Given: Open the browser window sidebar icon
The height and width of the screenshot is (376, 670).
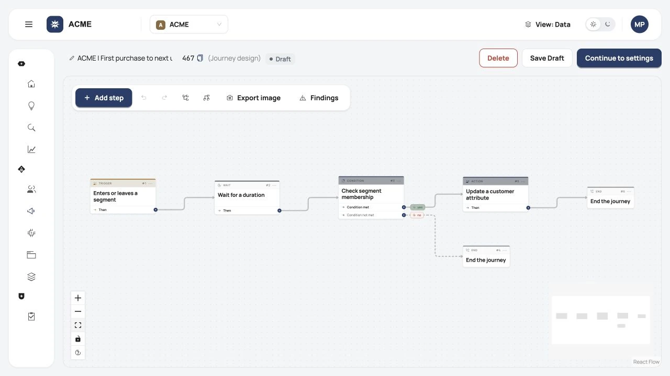Looking at the screenshot, I should (31, 255).
